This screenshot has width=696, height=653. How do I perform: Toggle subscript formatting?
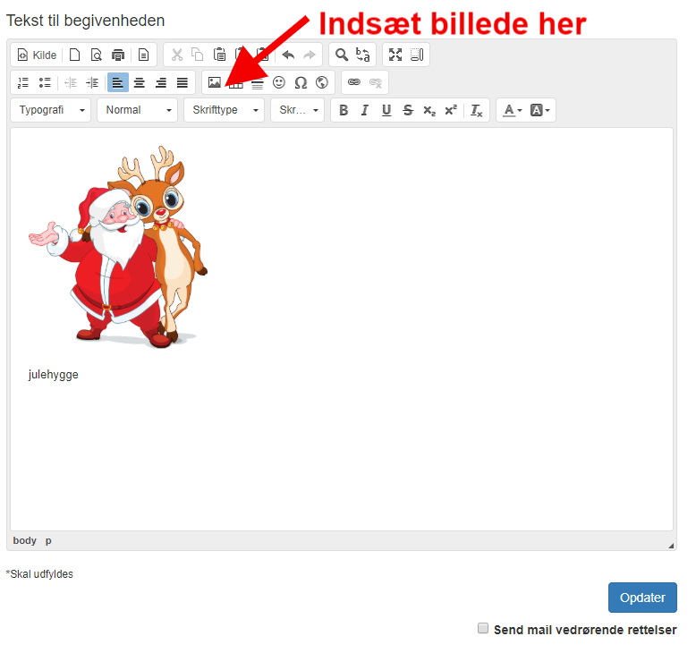coord(429,110)
